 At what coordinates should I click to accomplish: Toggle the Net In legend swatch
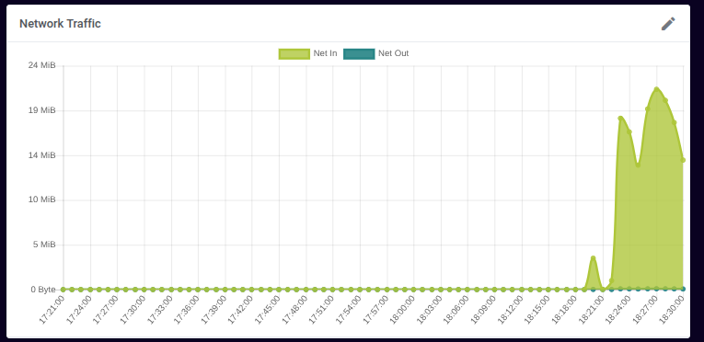point(294,54)
